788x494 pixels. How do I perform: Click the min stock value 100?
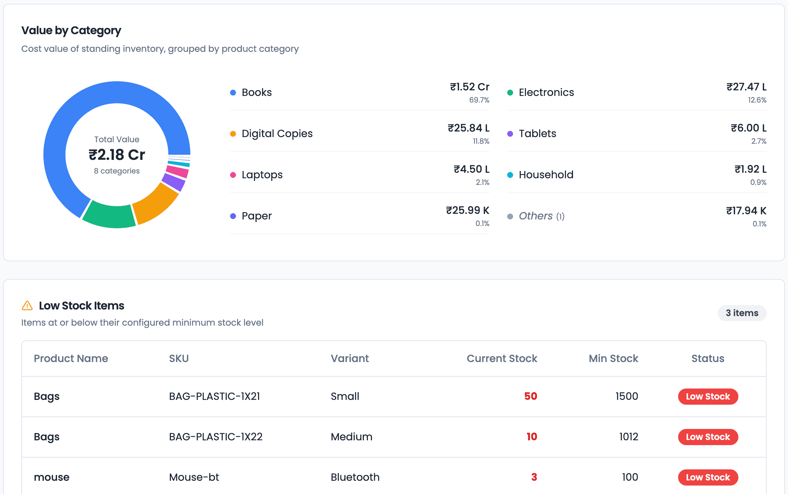[630, 477]
